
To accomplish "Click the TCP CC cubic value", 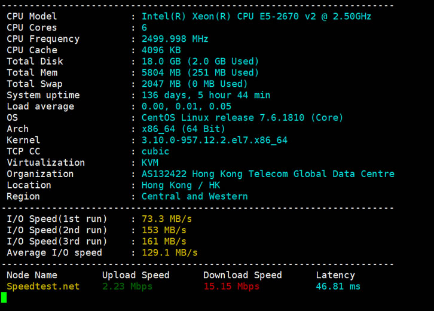I will pos(155,151).
